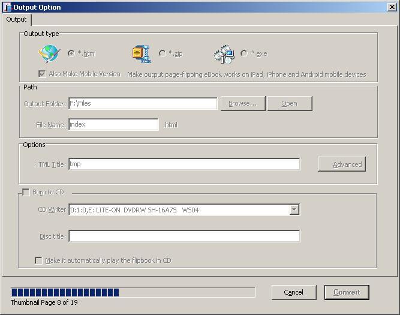Click the Browse... button
This screenshot has width=400, height=315.
243,103
